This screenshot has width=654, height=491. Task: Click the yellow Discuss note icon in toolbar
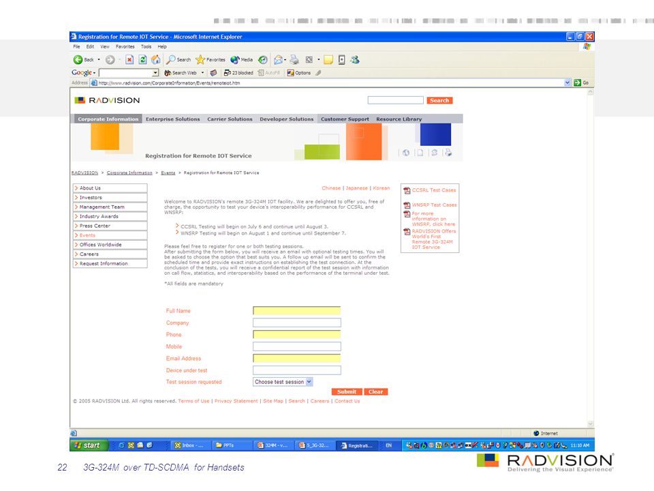pos(328,60)
